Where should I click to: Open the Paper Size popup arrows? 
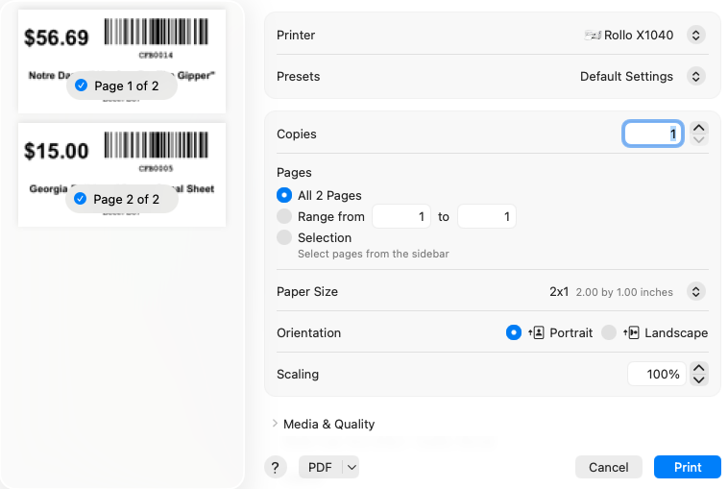click(695, 292)
